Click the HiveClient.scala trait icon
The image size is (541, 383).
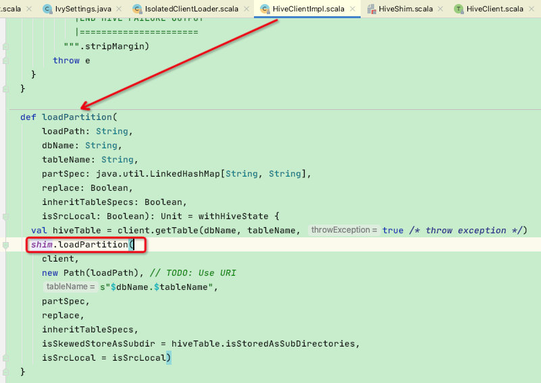459,9
